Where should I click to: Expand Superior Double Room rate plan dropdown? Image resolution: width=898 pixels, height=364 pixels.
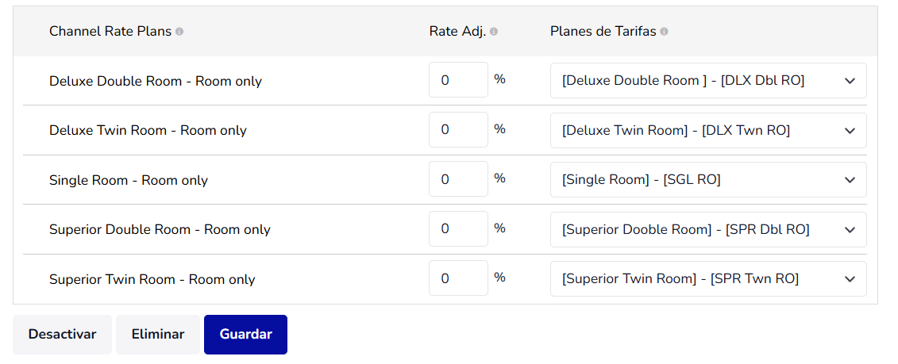[707, 230]
